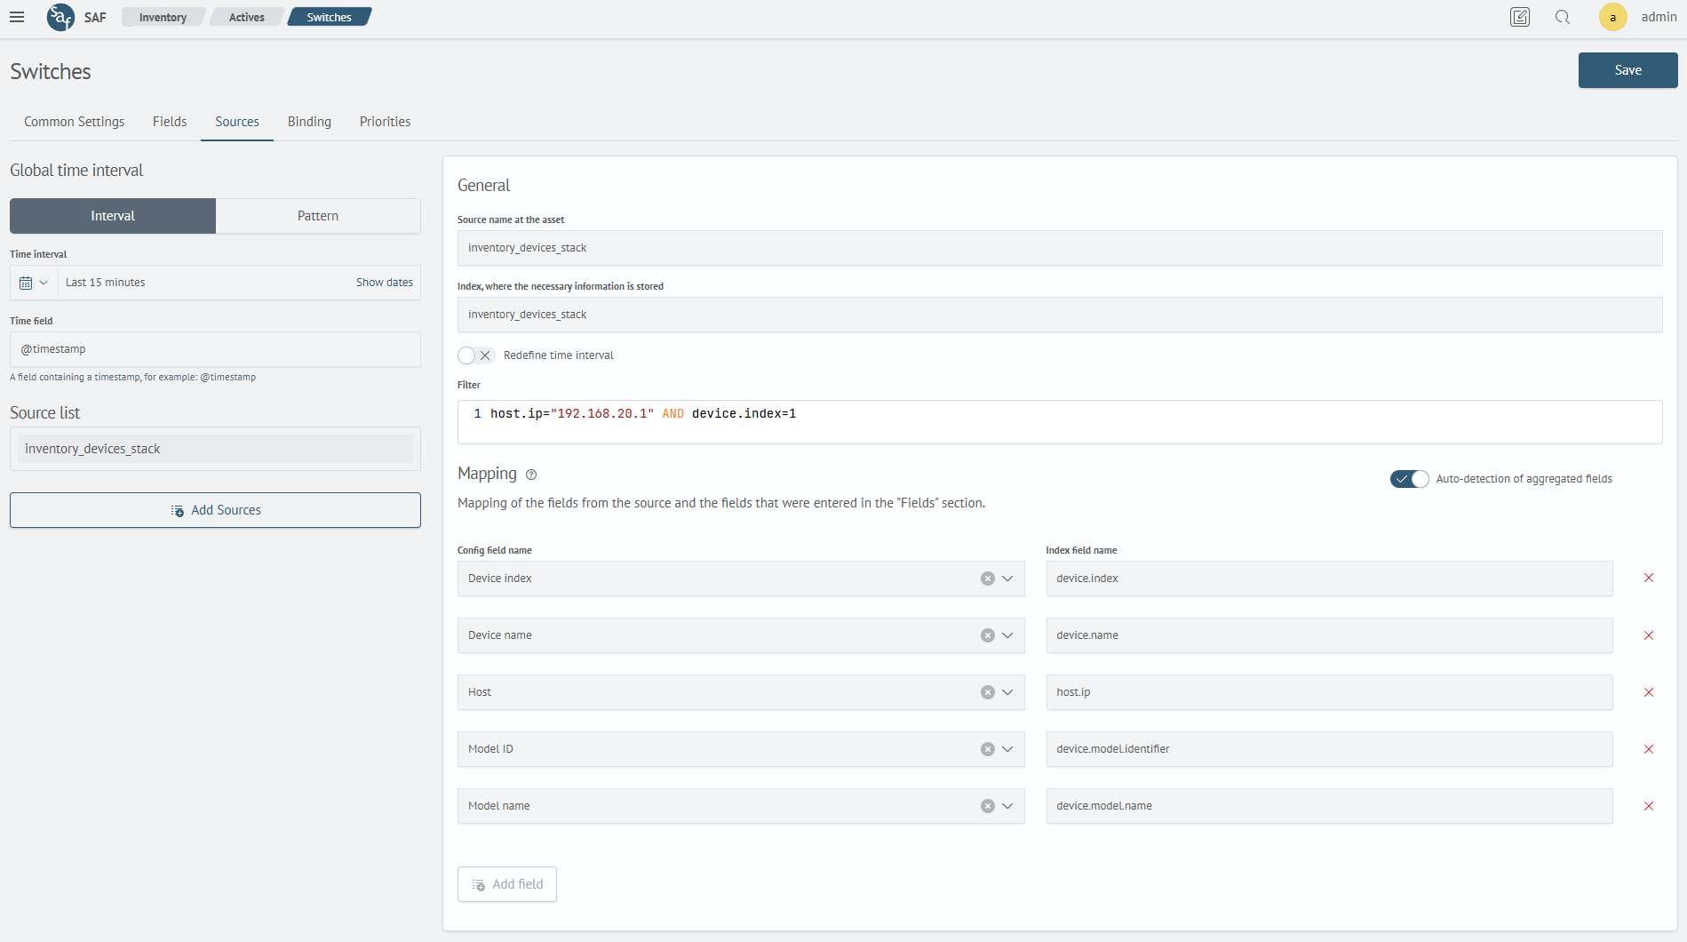Image resolution: width=1687 pixels, height=942 pixels.
Task: Open the Fields tab
Action: coord(170,122)
